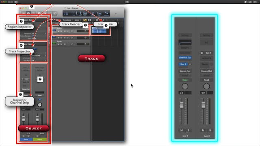Click blue icon of first track header
The image size is (260, 146).
(x=54, y=30)
